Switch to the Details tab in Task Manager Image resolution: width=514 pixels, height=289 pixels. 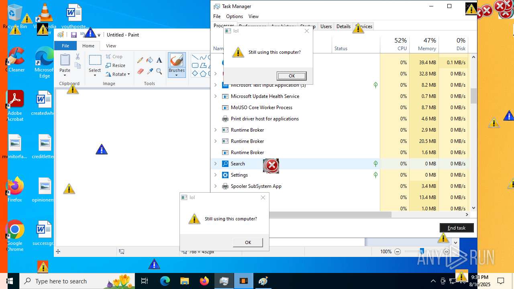pos(343,26)
